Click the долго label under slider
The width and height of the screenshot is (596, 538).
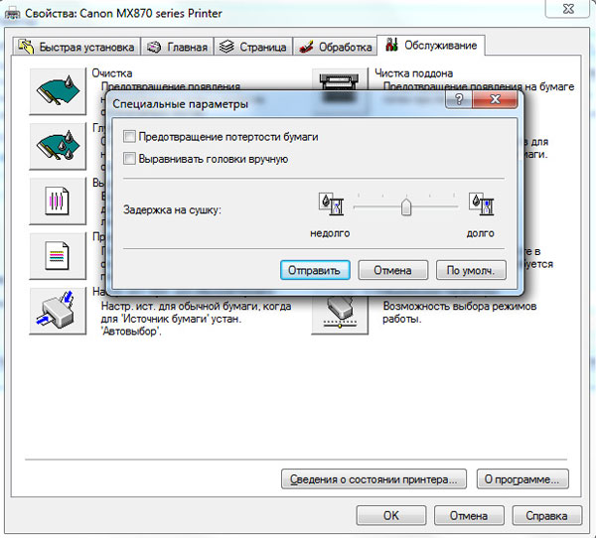click(x=481, y=233)
